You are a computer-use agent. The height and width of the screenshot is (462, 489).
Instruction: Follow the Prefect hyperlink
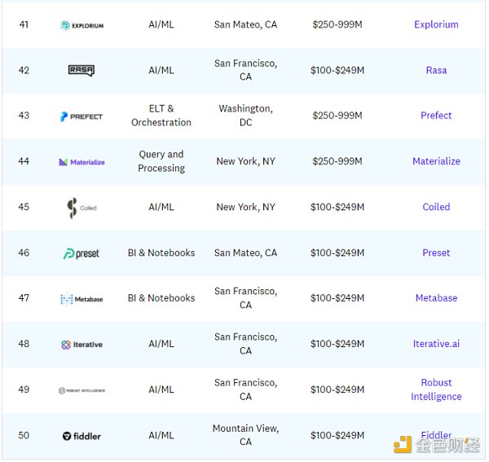coord(436,116)
